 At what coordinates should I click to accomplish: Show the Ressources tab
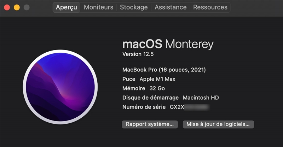tap(210, 7)
